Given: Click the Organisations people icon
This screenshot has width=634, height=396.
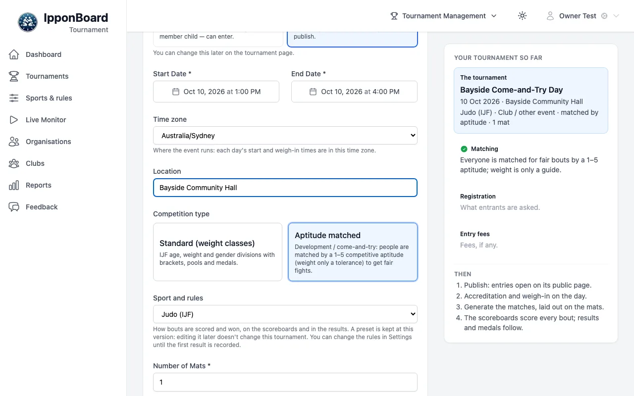Looking at the screenshot, I should 14,142.
